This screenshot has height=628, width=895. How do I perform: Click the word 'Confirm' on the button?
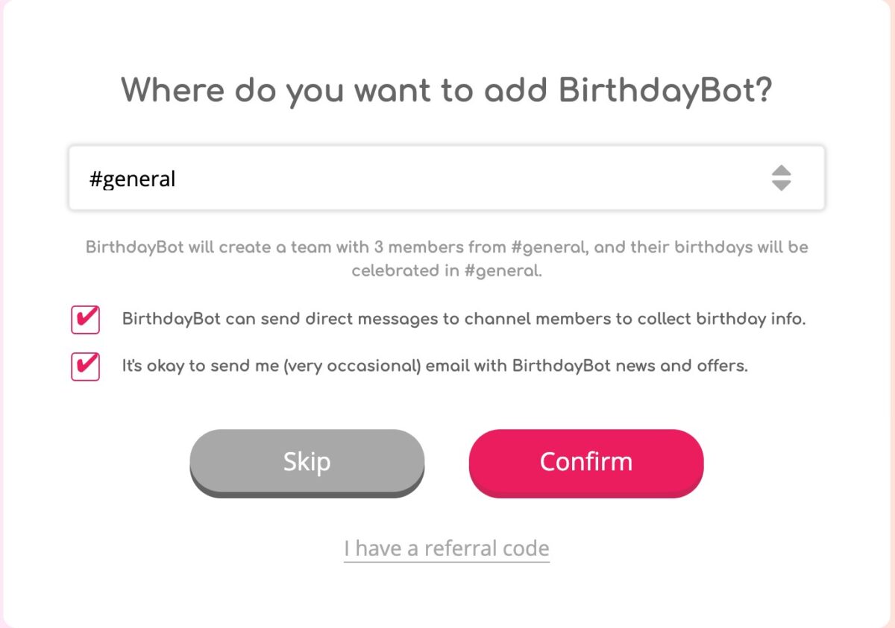click(x=586, y=461)
